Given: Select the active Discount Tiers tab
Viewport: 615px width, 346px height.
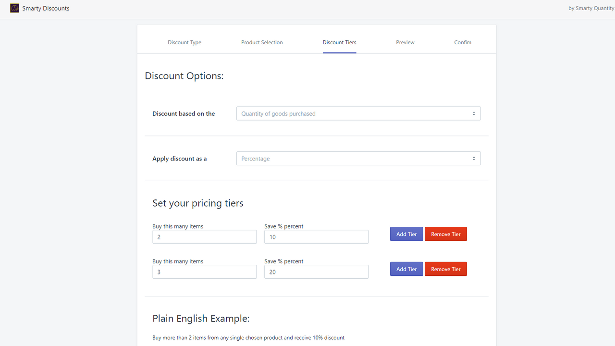Looking at the screenshot, I should click(339, 42).
